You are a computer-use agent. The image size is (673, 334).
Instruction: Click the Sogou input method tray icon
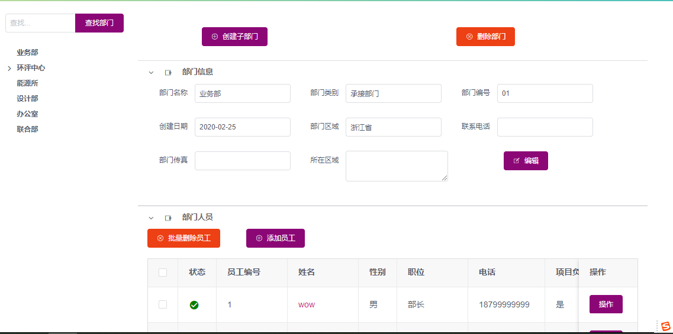click(x=666, y=327)
